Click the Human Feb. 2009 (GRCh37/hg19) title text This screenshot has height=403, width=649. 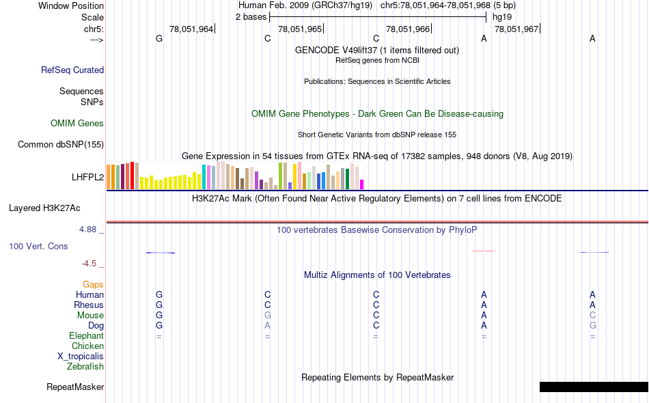click(x=305, y=5)
